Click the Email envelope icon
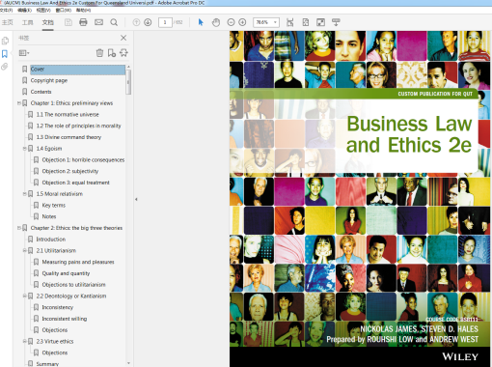 [98, 22]
